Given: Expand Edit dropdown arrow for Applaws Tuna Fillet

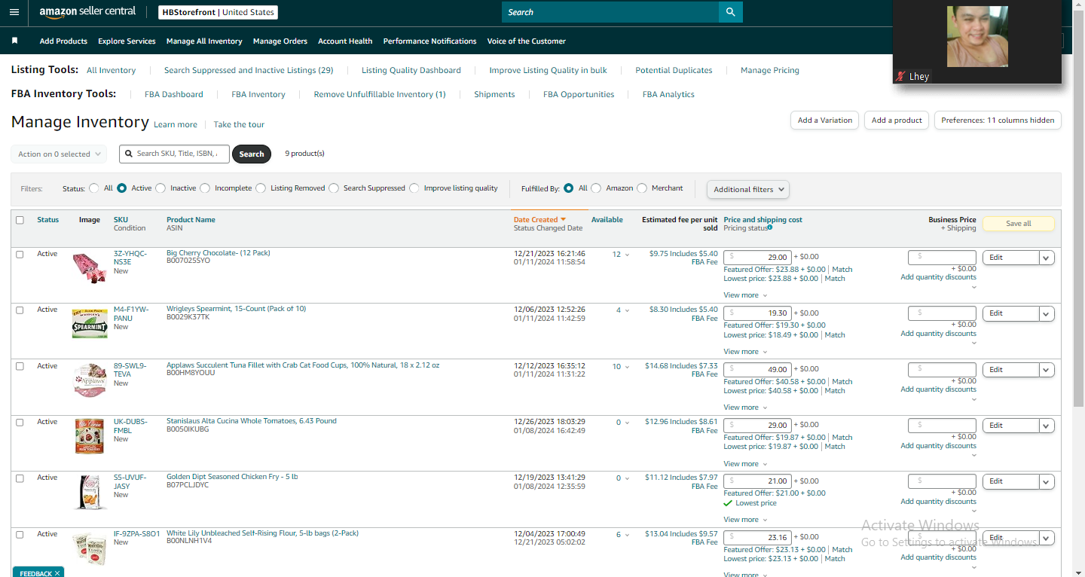Looking at the screenshot, I should [x=1047, y=370].
